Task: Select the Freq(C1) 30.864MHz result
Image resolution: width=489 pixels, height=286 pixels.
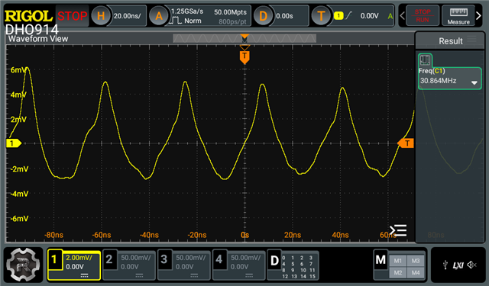Action: pos(449,78)
